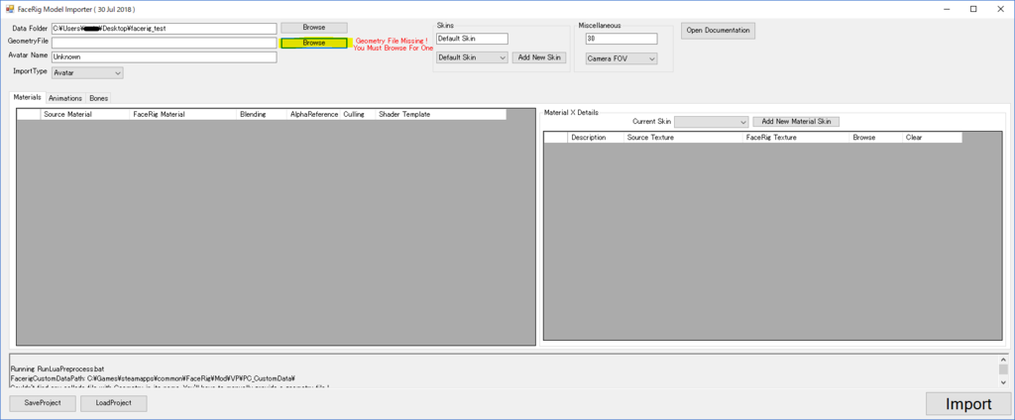This screenshot has width=1015, height=420.
Task: Click the Geometry File Missing warning text
Action: tap(393, 44)
